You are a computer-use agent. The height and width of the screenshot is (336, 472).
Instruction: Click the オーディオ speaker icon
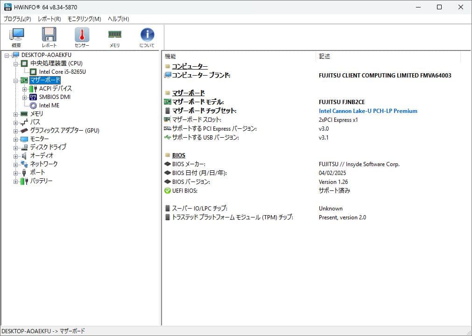(24, 156)
